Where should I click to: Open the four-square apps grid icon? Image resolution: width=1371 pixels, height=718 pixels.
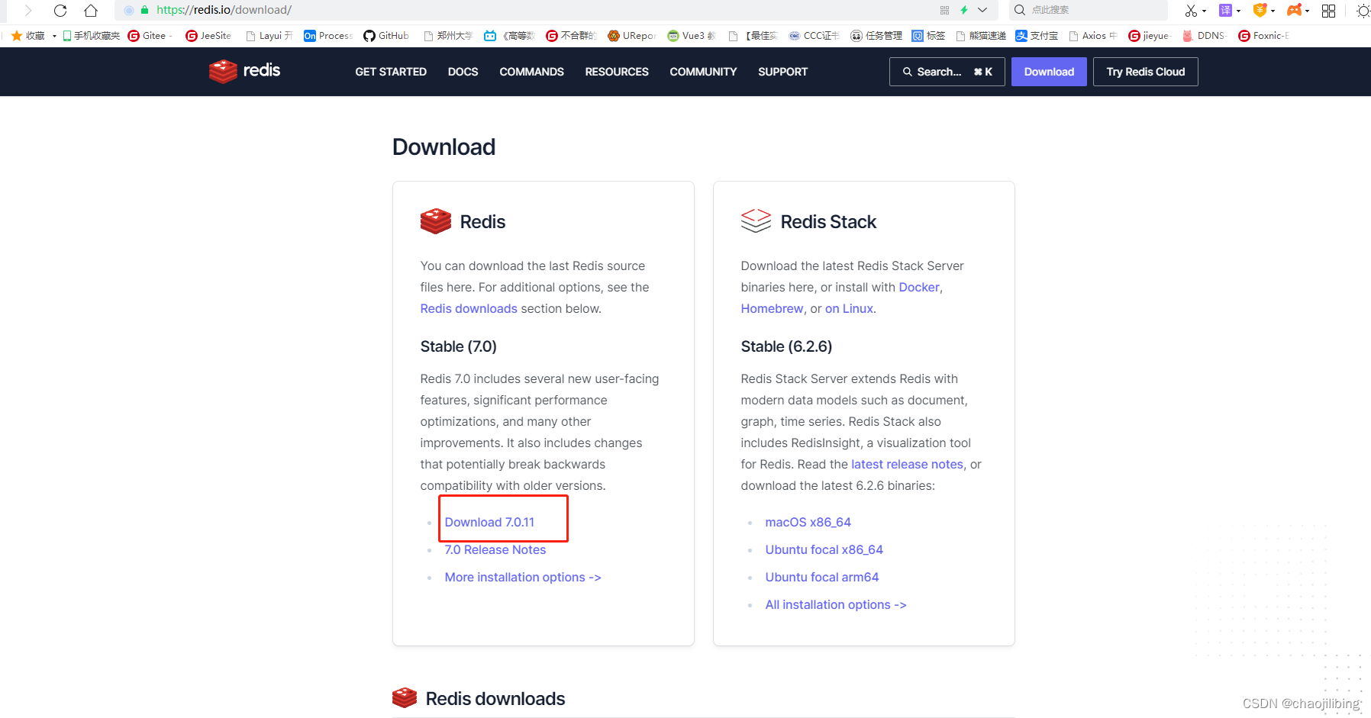click(1329, 10)
